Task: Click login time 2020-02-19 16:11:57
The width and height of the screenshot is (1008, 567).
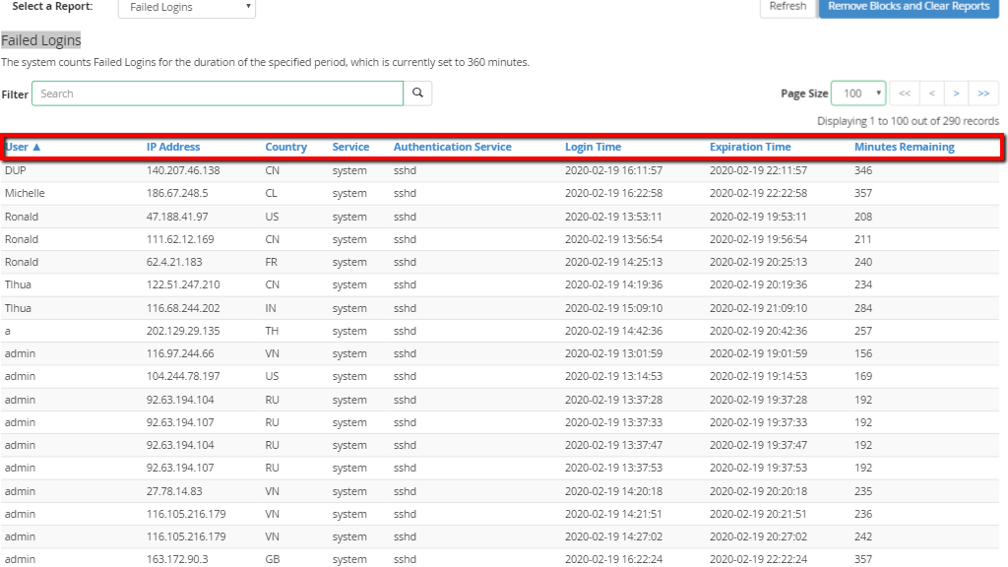Action: point(613,170)
